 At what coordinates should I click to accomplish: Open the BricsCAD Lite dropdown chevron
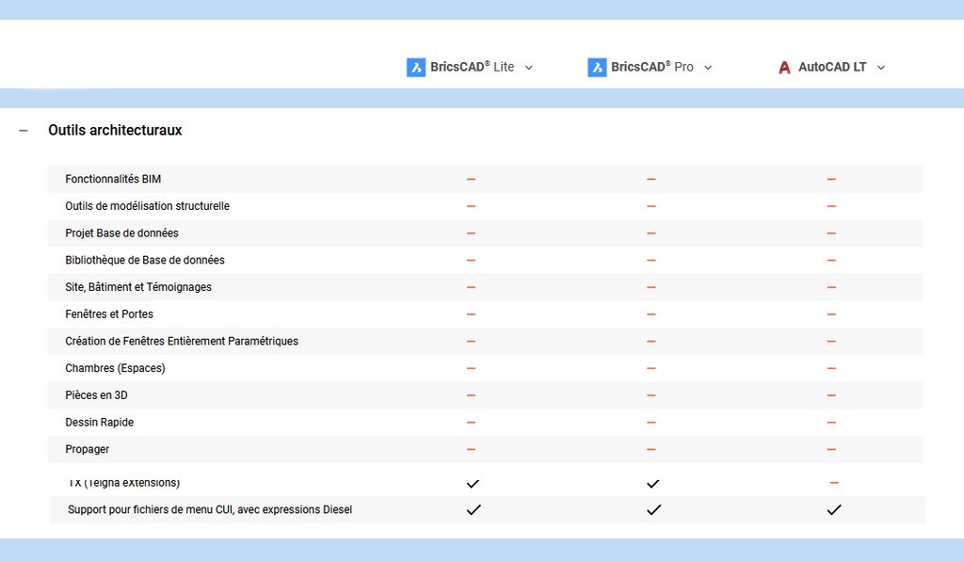coord(529,68)
